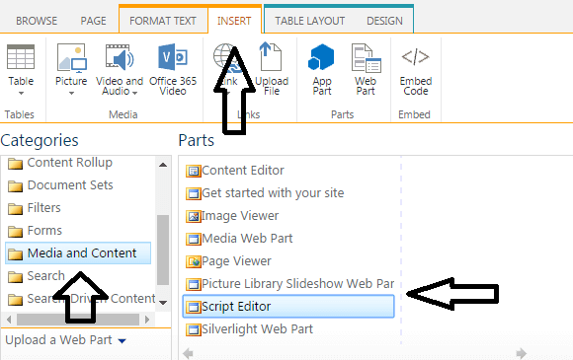Click the Search folder icon
This screenshot has width=573, height=360.
(x=15, y=277)
